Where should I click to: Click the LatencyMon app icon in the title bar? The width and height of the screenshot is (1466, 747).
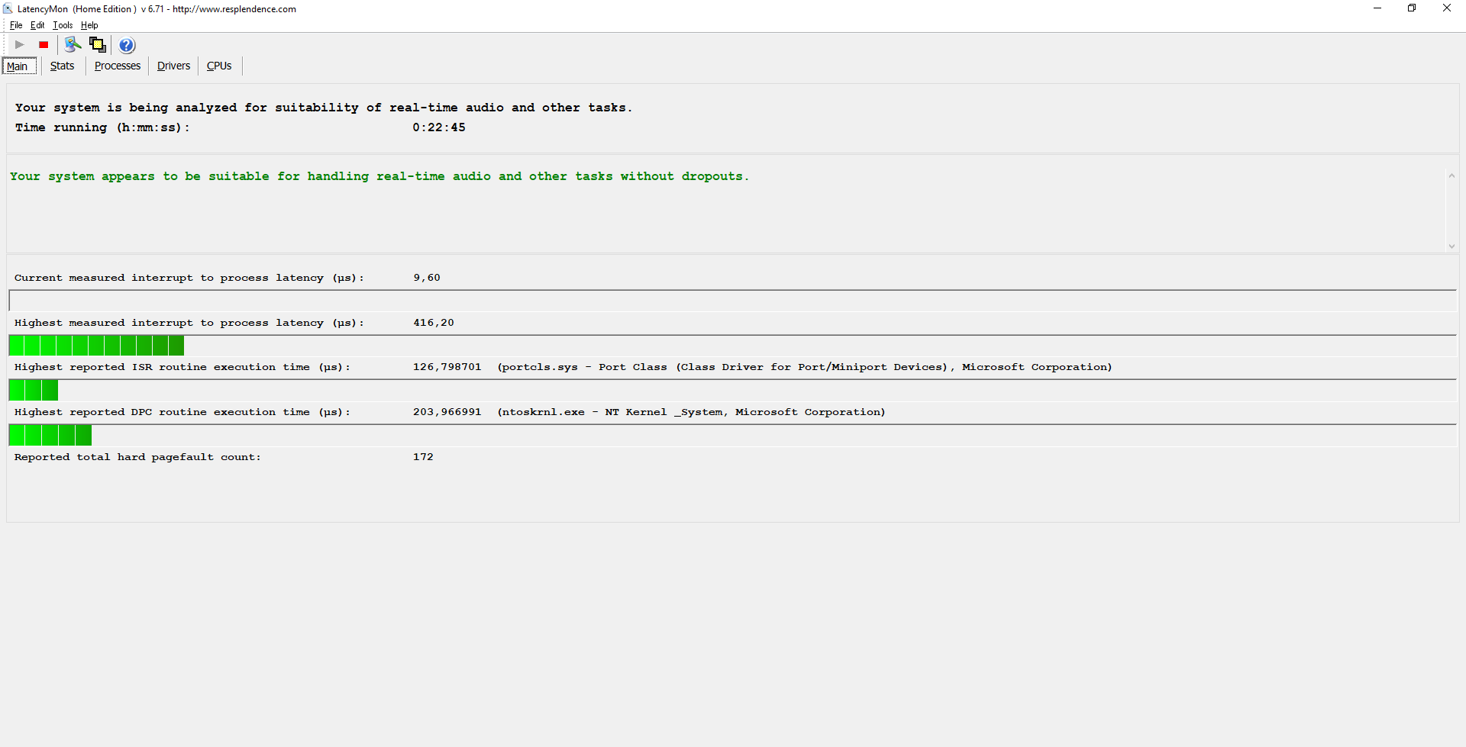point(8,8)
